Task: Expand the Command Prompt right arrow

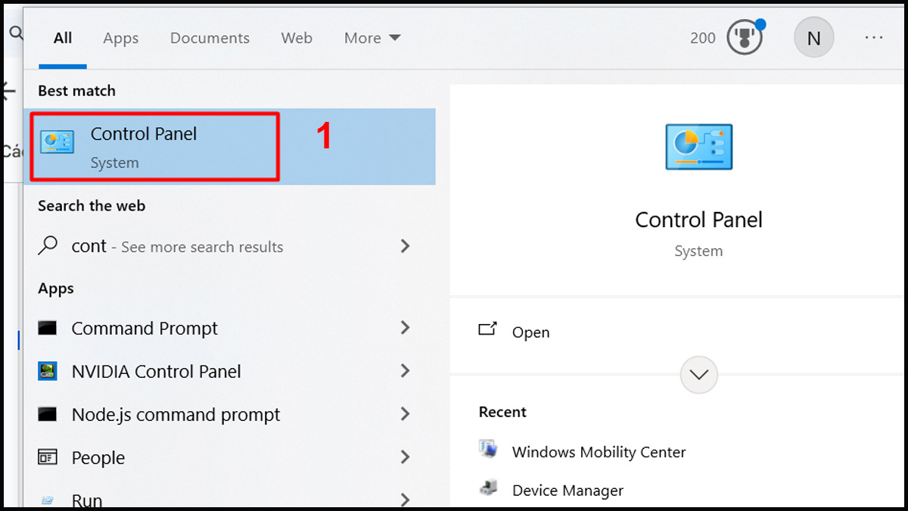Action: [x=406, y=328]
